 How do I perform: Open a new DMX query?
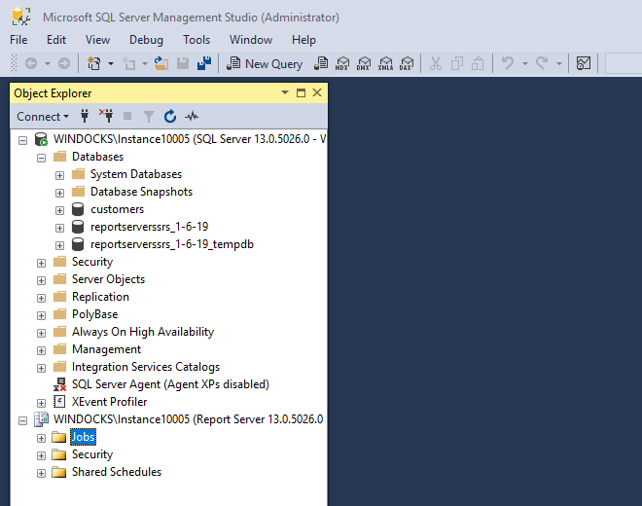tap(364, 63)
